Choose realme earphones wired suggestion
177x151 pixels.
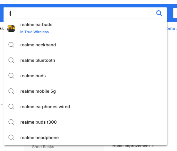85,107
